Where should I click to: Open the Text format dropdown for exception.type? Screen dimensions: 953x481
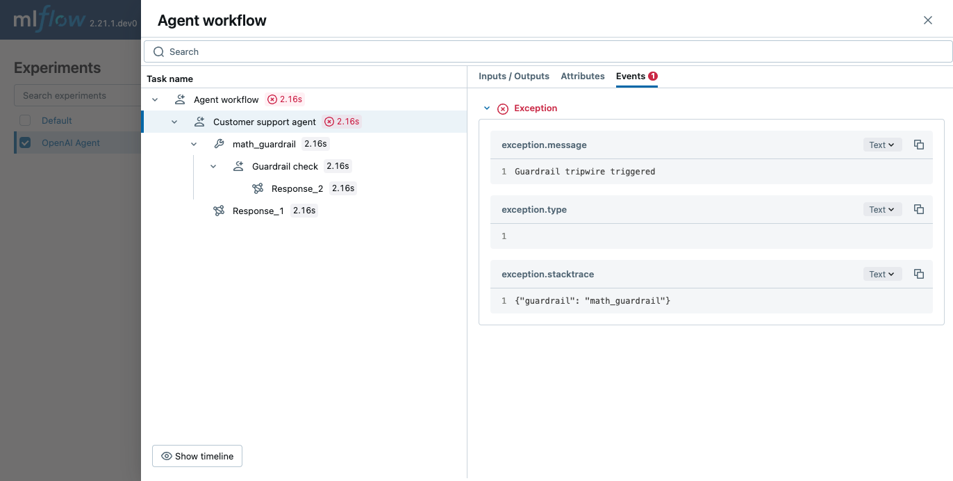coord(882,209)
